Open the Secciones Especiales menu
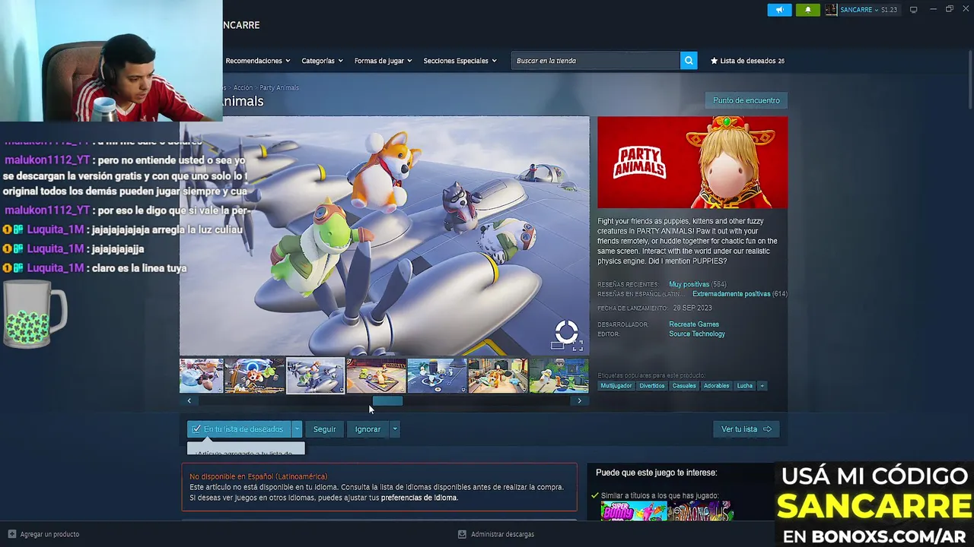Image resolution: width=974 pixels, height=547 pixels. pyautogui.click(x=460, y=61)
